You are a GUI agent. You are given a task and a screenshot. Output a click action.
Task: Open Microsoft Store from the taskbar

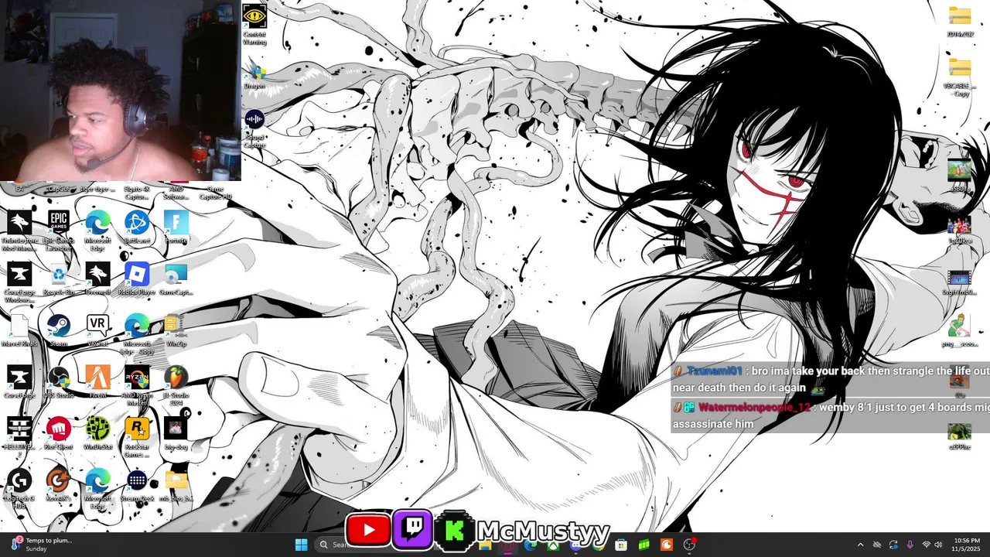coord(620,545)
